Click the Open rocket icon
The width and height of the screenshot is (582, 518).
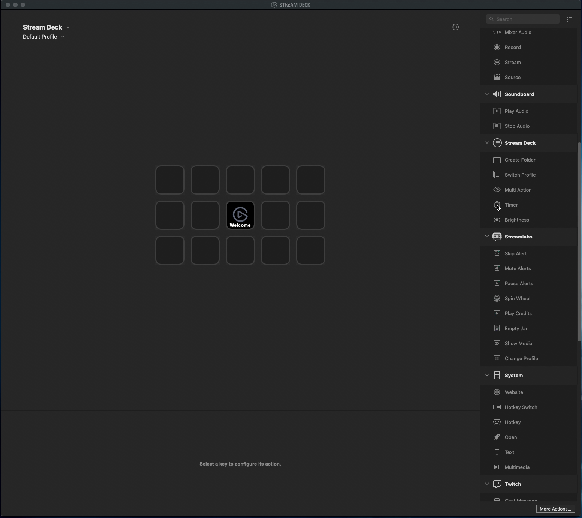tap(497, 437)
